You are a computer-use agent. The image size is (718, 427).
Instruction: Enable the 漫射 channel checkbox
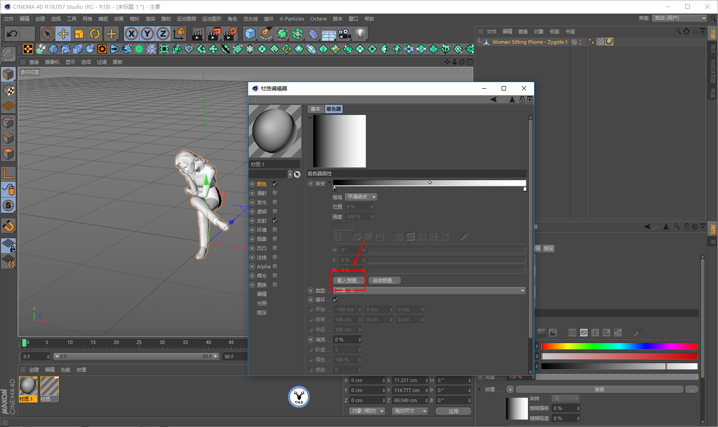tap(275, 193)
